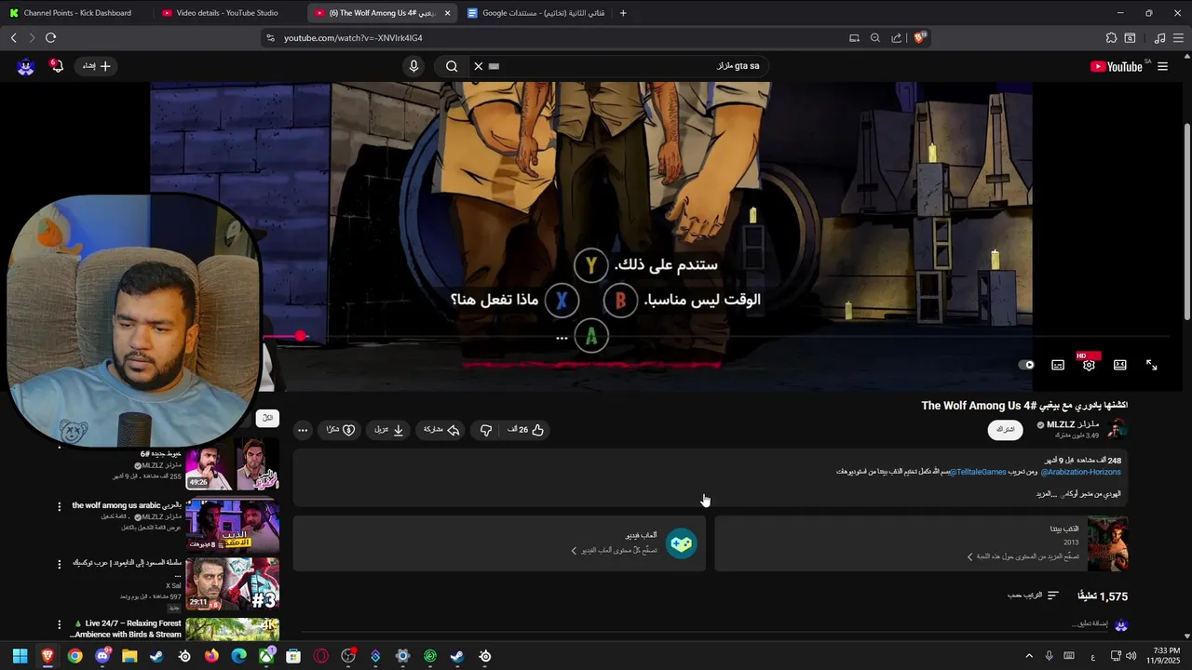Image resolution: width=1192 pixels, height=670 pixels.
Task: Click the Subscribe (اشتراك) button
Action: click(1005, 430)
